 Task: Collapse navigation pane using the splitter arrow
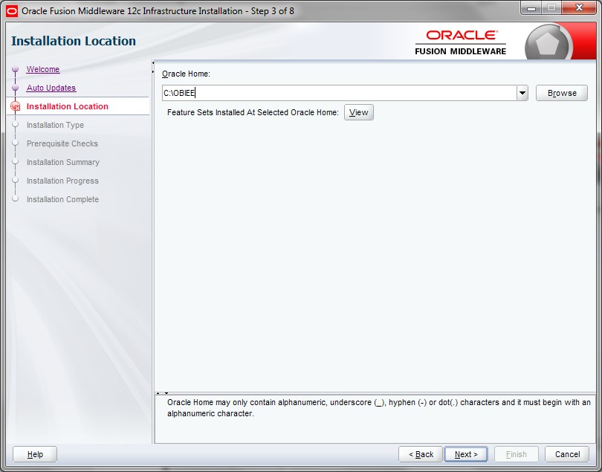pyautogui.click(x=153, y=64)
